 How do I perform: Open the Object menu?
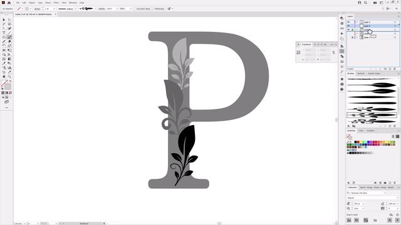(x=32, y=2)
